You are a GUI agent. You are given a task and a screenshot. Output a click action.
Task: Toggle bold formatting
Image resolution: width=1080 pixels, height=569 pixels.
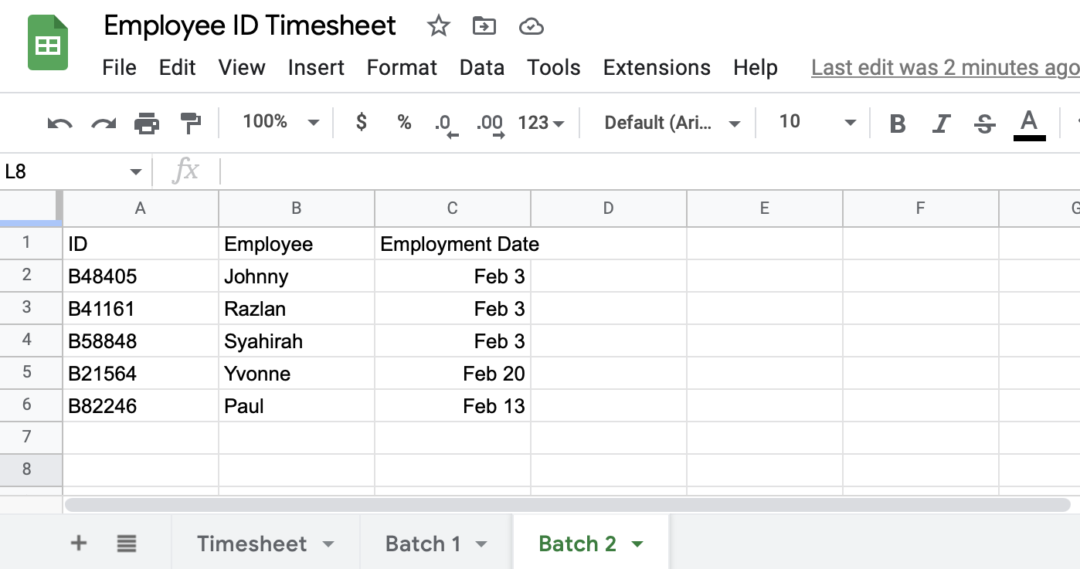click(x=897, y=123)
